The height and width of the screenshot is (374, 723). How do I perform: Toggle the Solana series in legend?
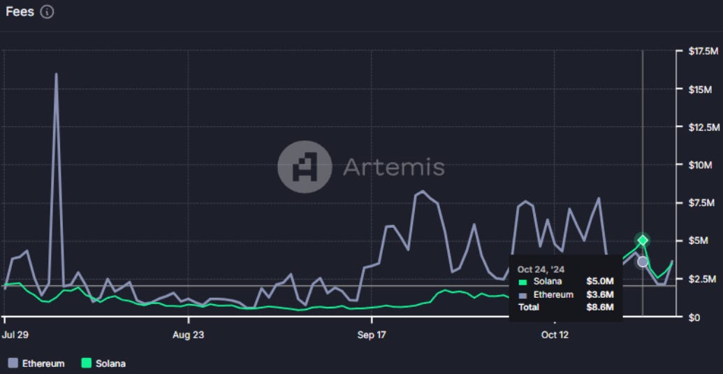tap(103, 364)
